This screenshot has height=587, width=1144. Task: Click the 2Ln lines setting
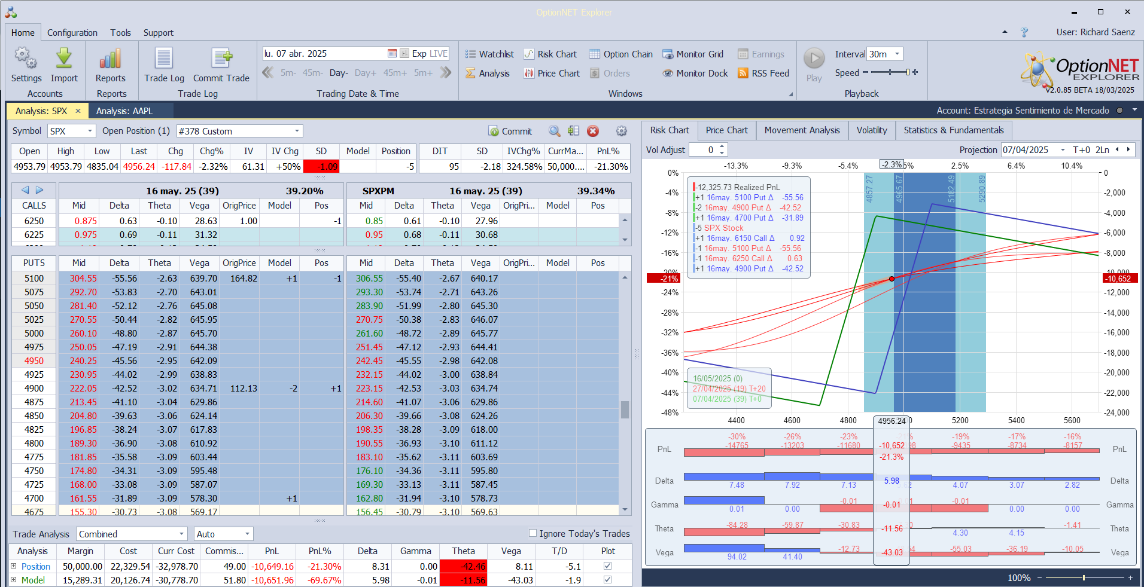pos(1102,150)
